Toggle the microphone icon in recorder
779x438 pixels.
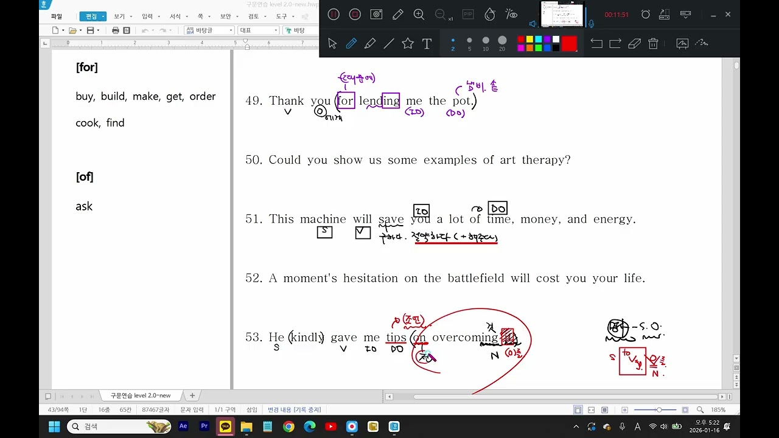click(591, 24)
